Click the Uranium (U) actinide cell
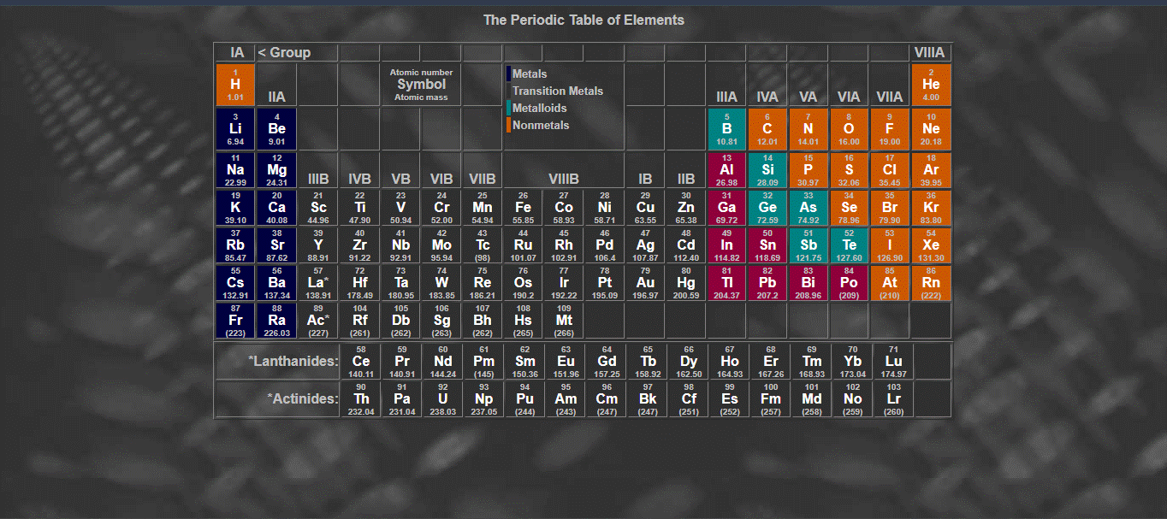Image resolution: width=1167 pixels, height=519 pixels. (442, 399)
